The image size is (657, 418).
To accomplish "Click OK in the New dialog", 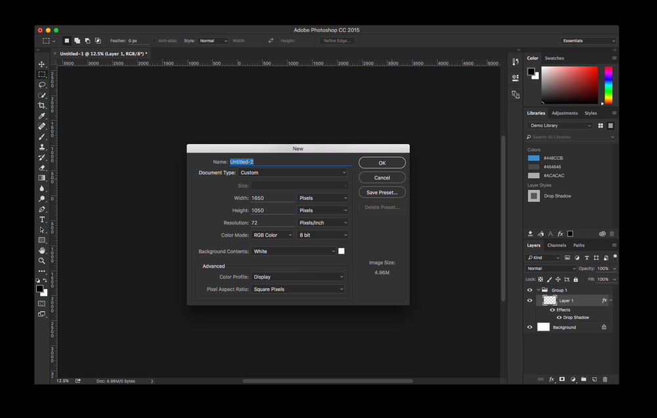I will (382, 163).
